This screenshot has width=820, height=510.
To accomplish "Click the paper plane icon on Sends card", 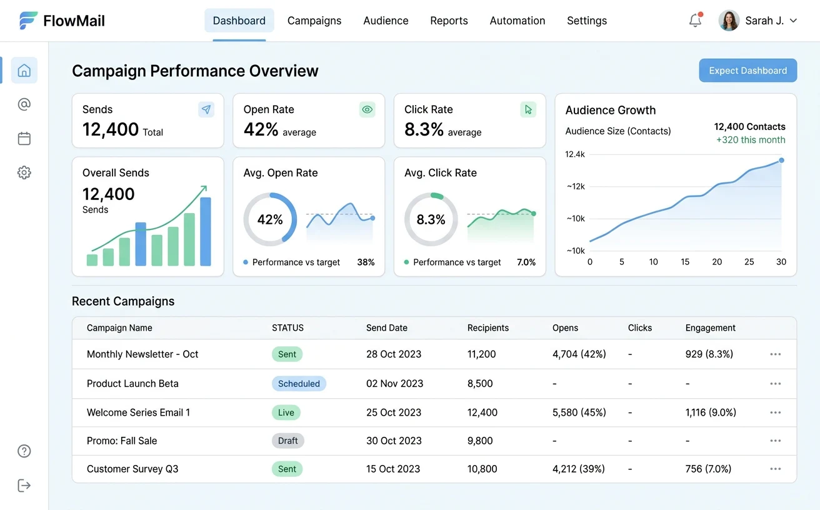I will [206, 109].
